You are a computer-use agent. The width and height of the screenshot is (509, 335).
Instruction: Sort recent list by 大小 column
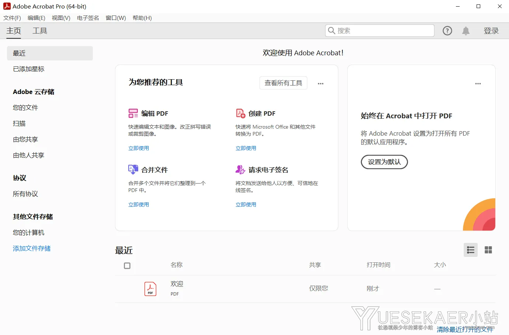(440, 265)
